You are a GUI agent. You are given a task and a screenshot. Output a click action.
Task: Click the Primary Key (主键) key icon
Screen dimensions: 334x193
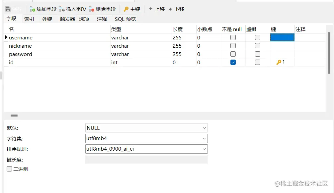pos(126,9)
